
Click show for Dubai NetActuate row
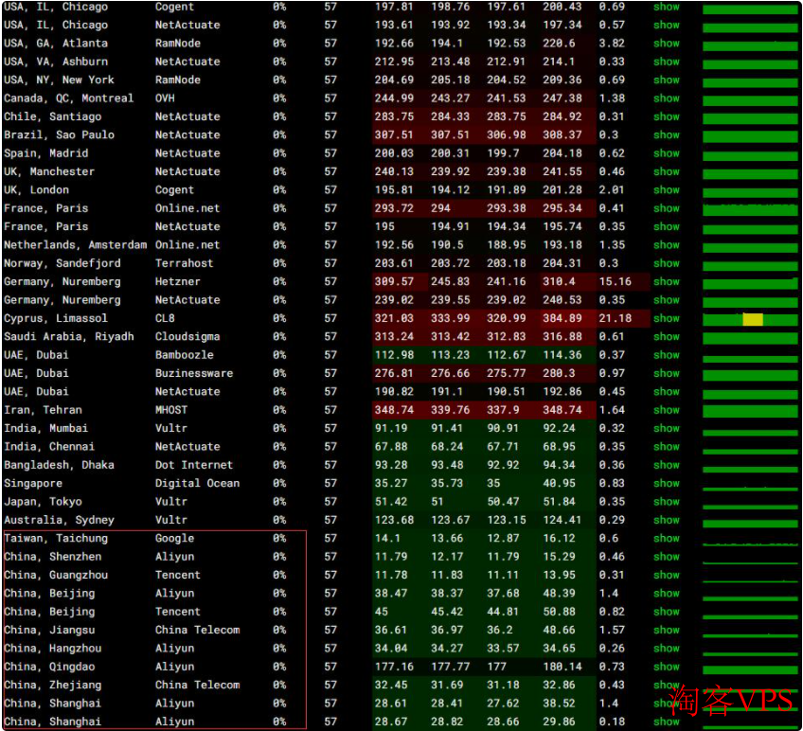coord(667,392)
